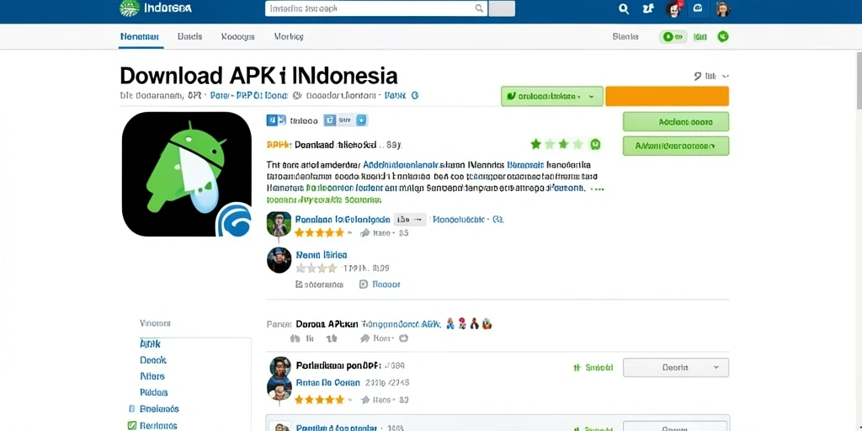Switch to the "Nodogs" tab
The image size is (862, 431).
[237, 36]
